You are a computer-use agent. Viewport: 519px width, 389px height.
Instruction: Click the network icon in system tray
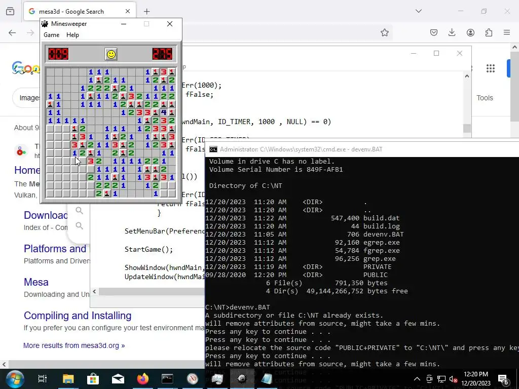[x=441, y=379]
